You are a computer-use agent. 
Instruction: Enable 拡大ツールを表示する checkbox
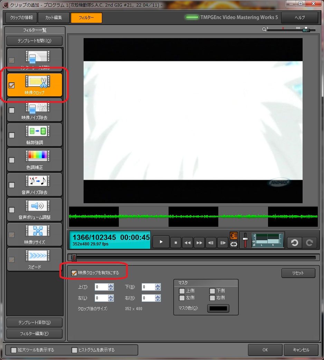click(x=14, y=350)
